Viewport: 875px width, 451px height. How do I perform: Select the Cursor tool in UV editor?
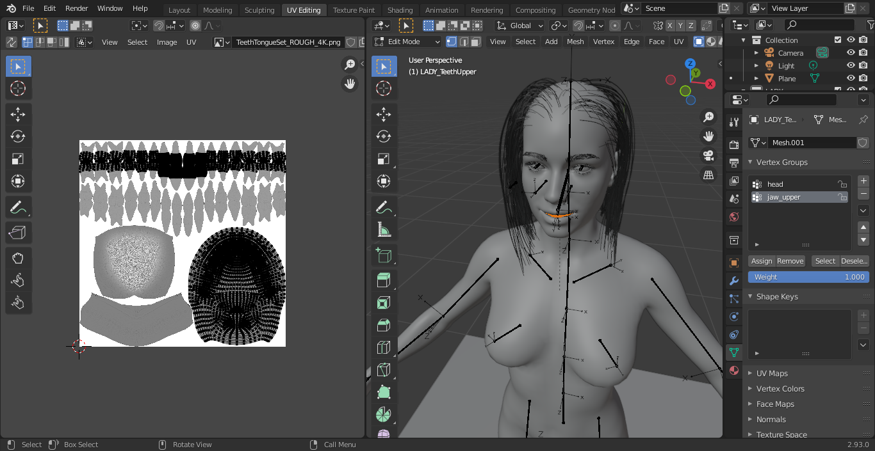18,88
